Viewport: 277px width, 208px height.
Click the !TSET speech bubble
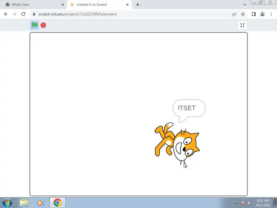point(189,110)
